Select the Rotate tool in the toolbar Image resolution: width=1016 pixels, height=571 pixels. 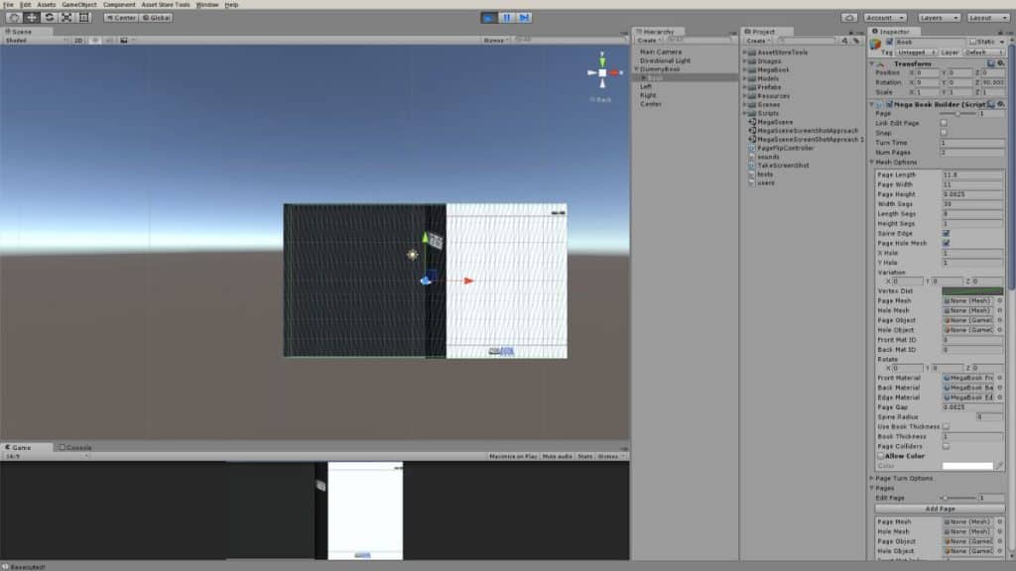click(49, 18)
